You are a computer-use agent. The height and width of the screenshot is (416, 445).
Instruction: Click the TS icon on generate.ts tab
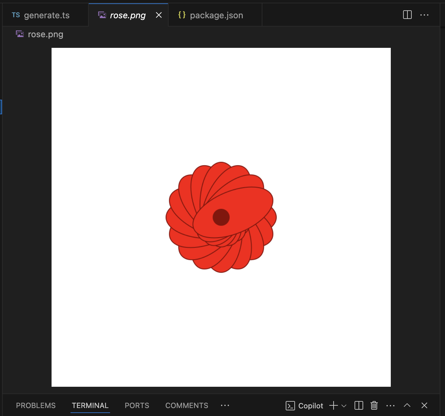point(16,15)
